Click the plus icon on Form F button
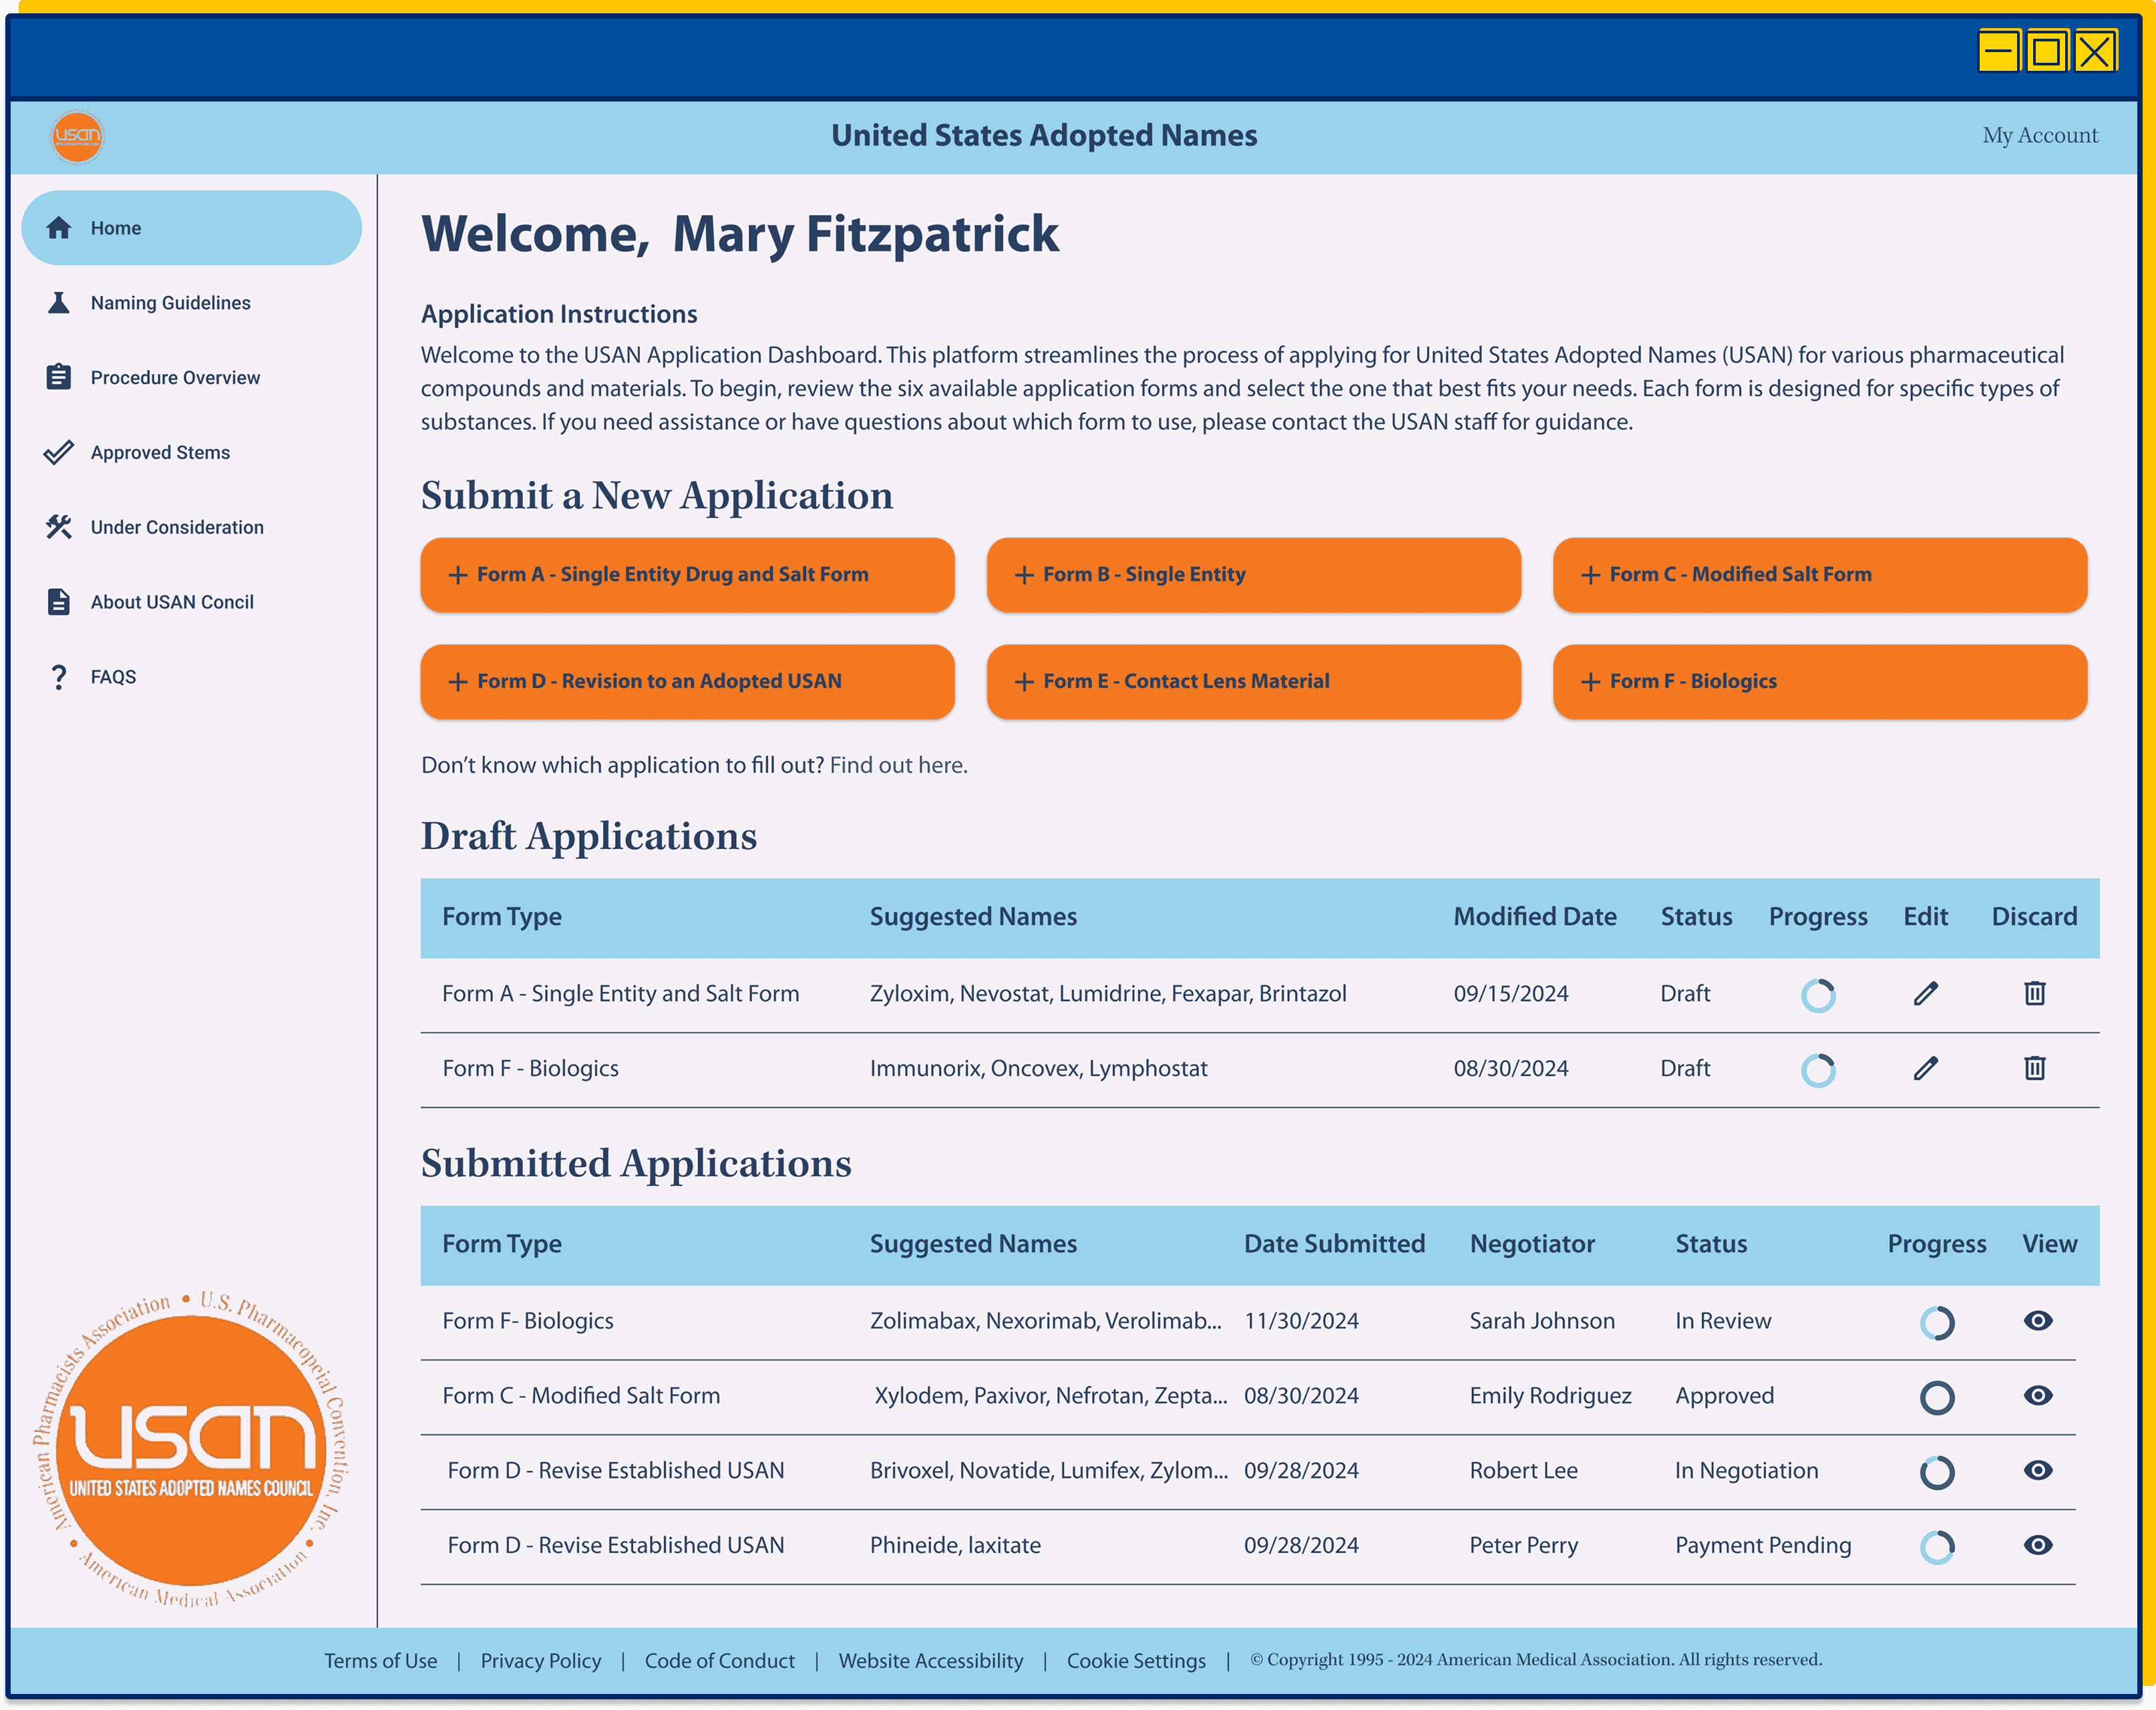This screenshot has width=2156, height=1710. tap(1591, 682)
